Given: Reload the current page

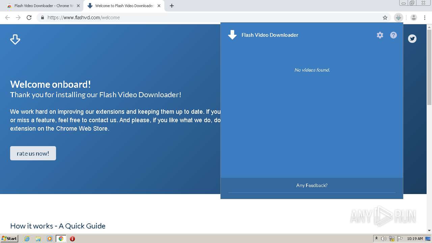Looking at the screenshot, I should [x=29, y=18].
